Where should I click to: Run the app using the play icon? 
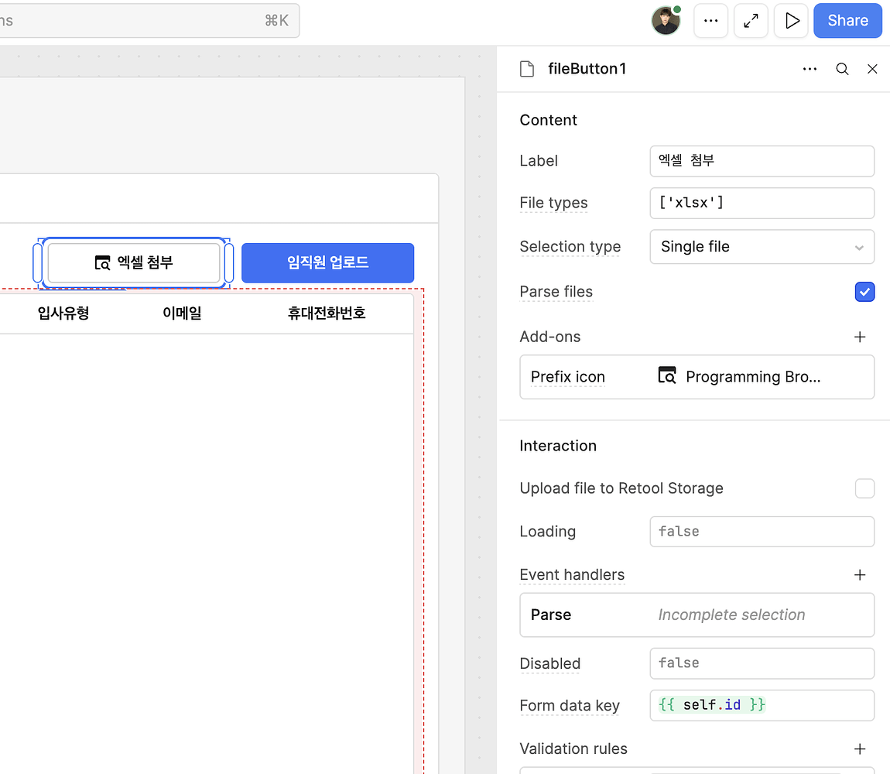click(790, 20)
